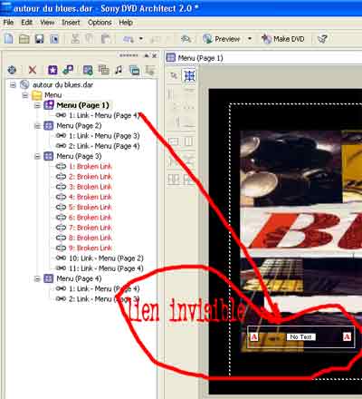
Task: Click the Save floppy disk icon
Action: pyautogui.click(x=39, y=39)
